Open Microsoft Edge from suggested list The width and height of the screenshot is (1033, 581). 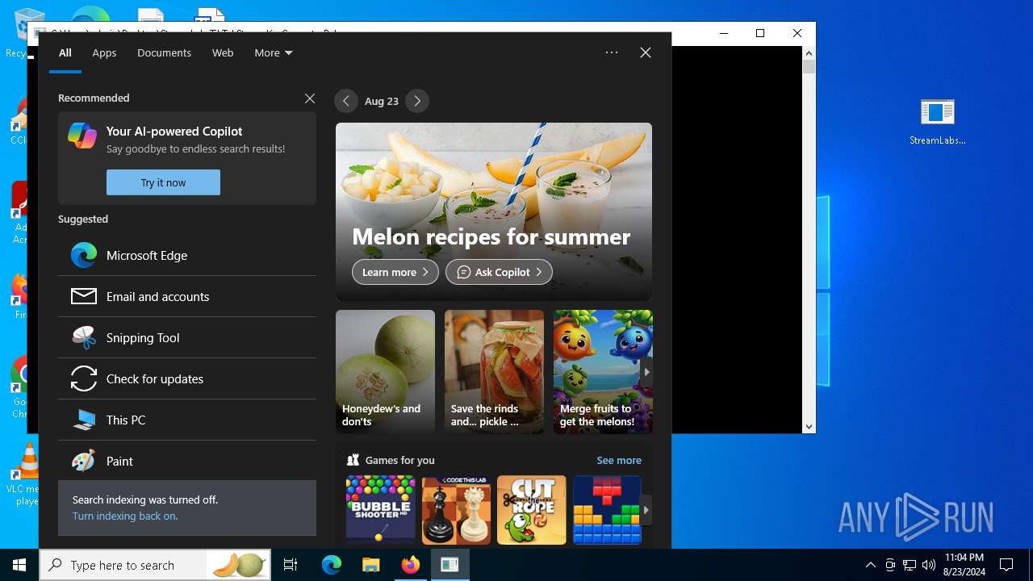click(187, 255)
